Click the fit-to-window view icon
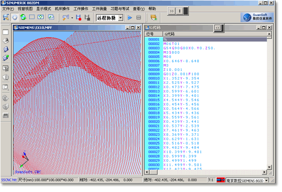The height and width of the screenshot is (192, 282). tap(41, 17)
